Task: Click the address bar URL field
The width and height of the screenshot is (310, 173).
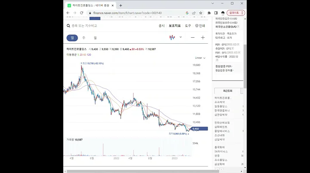Action: click(127, 13)
